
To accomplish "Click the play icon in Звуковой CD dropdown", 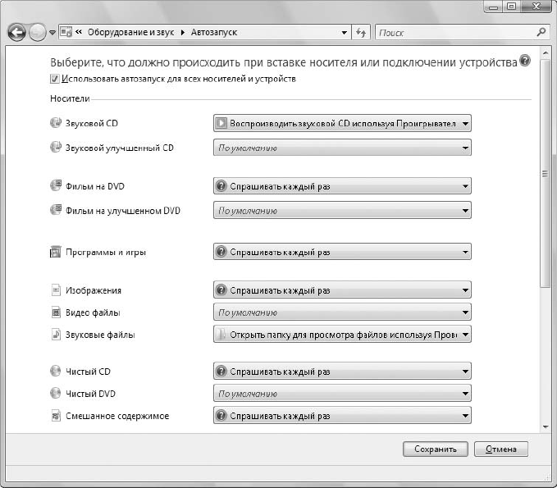I will 221,123.
